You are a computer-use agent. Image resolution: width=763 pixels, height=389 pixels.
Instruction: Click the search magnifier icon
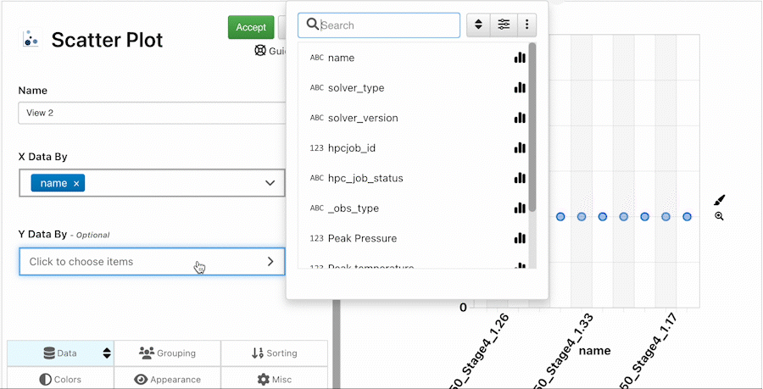312,25
